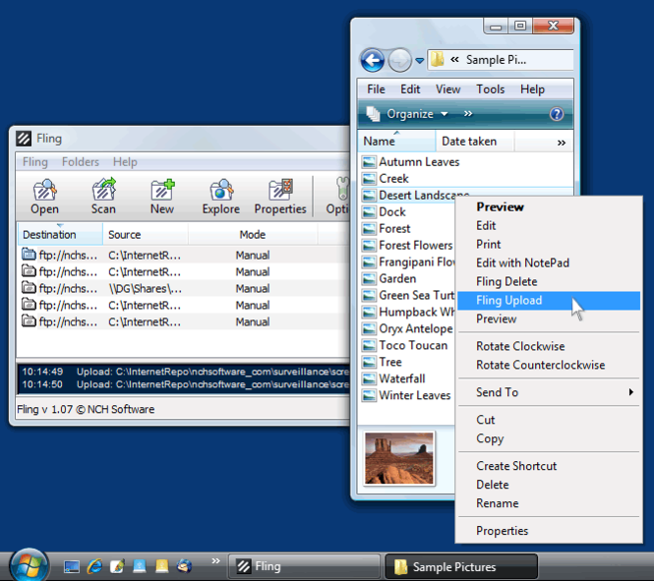Select the Forest Flowers file
This screenshot has width=654, height=581.
click(407, 245)
